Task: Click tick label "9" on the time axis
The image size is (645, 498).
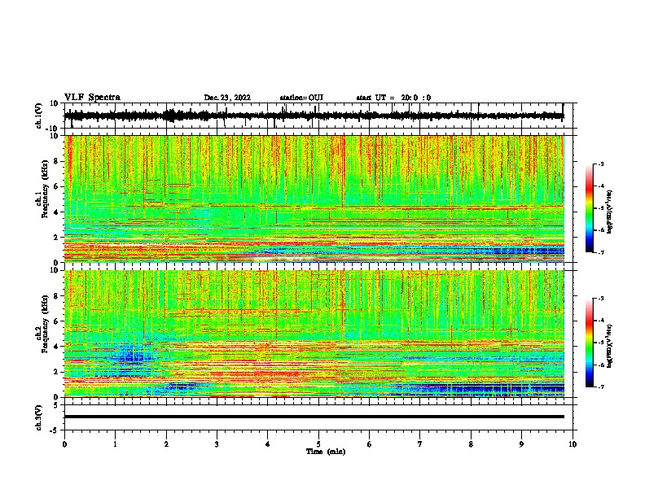Action: (x=521, y=444)
